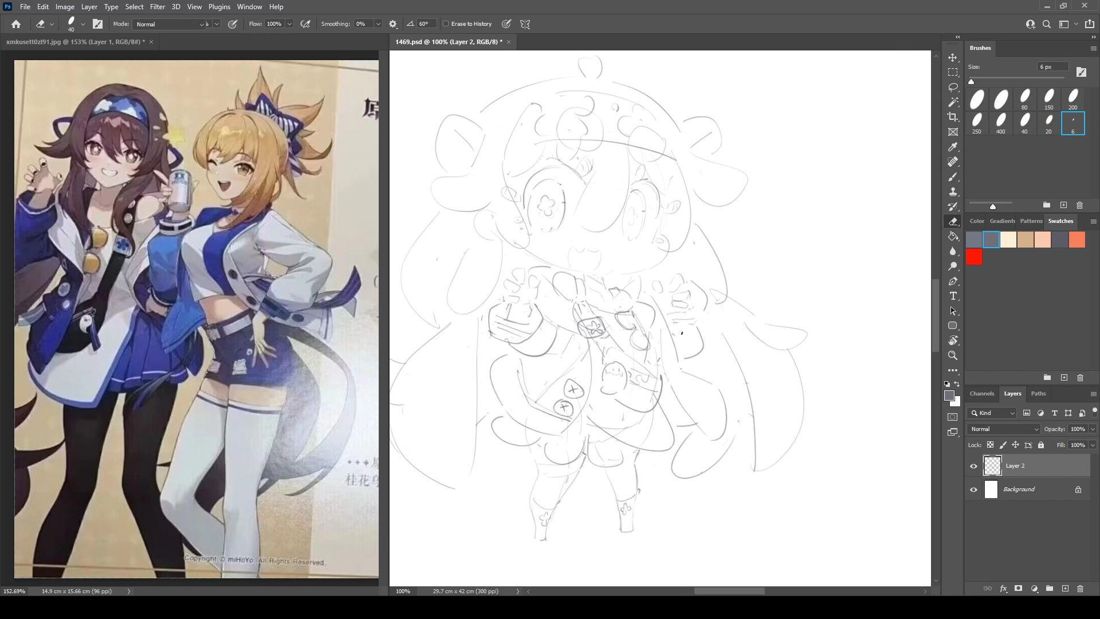Open the layer Opacity dropdown
This screenshot has height=619, width=1100.
pyautogui.click(x=1093, y=429)
